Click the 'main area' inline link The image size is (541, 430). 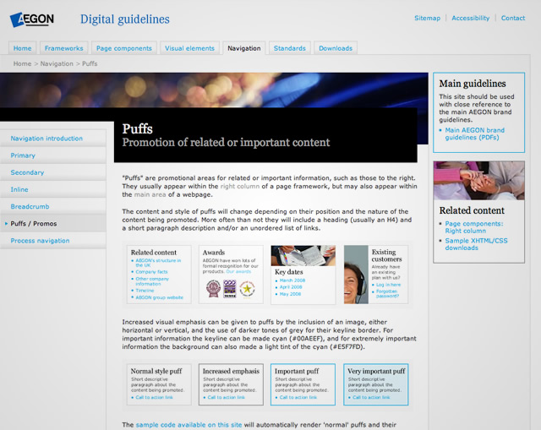150,194
